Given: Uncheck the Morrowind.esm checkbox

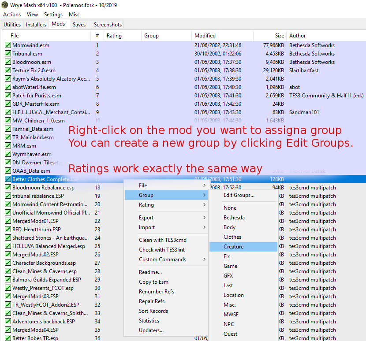Looking at the screenshot, I should point(7,45).
